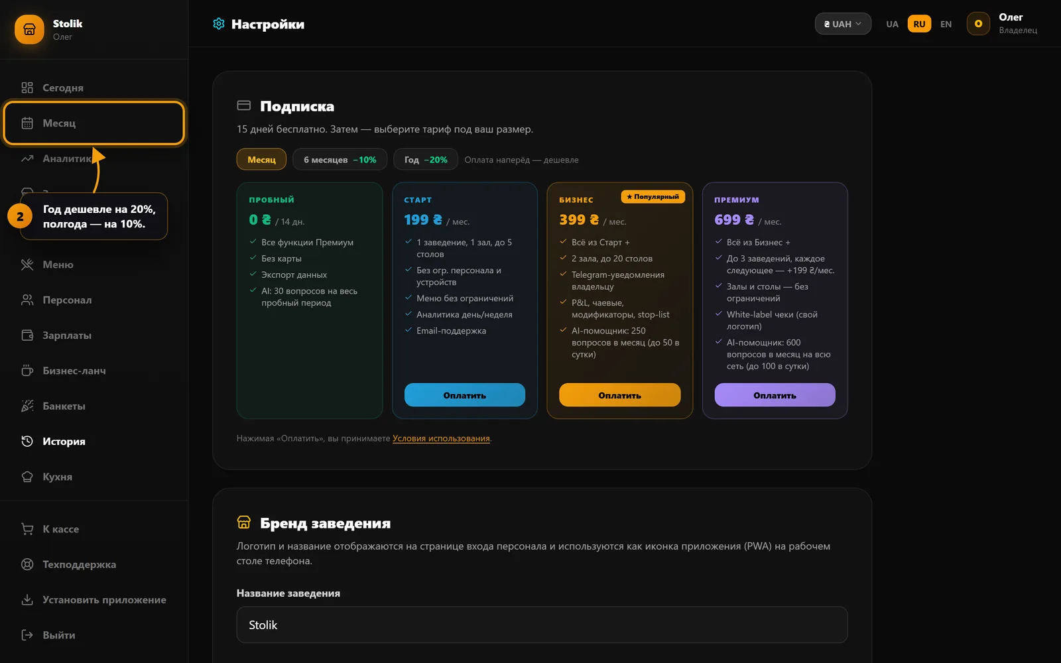Open the UAH currency dropdown
This screenshot has height=663, width=1061.
(x=843, y=24)
